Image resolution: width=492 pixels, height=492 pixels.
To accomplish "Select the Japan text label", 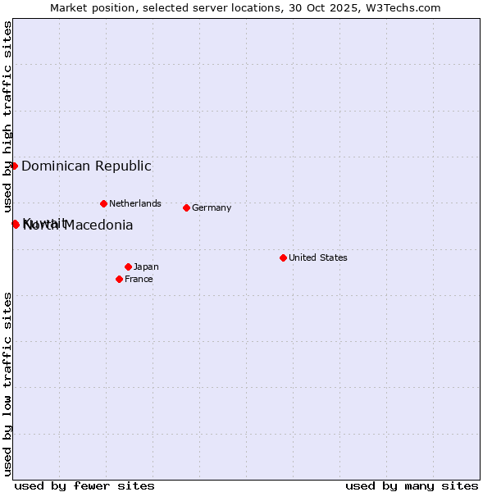I will 146,266.
